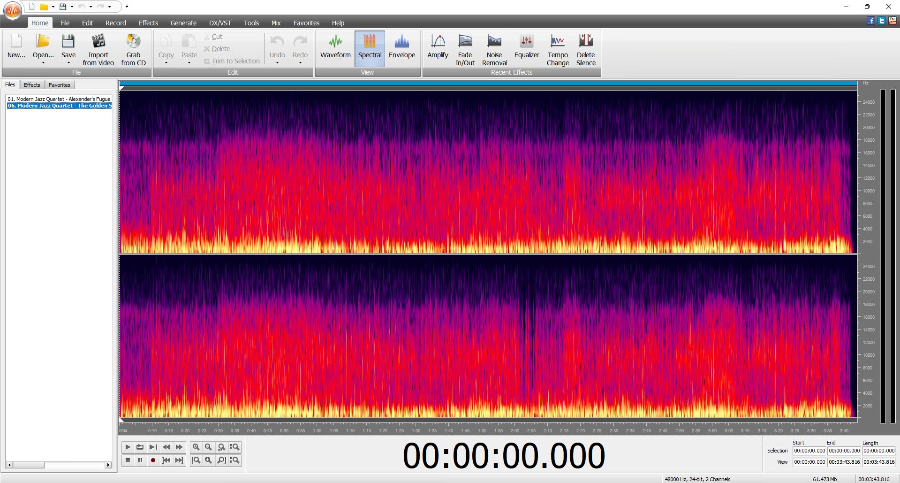The height and width of the screenshot is (483, 900).
Task: Choose Import from Video
Action: [98, 49]
